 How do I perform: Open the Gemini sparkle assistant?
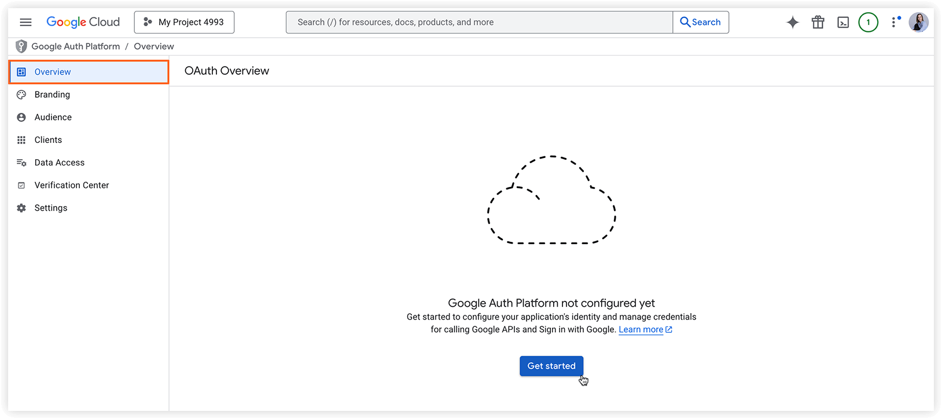coord(793,22)
